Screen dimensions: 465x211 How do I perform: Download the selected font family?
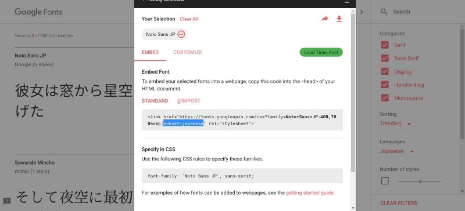coord(339,19)
